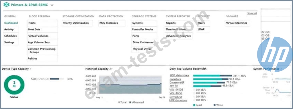The height and width of the screenshot is (109, 293).
Task: Open Threshold Alerts under System Reporter
Action: pyautogui.click(x=176, y=29)
